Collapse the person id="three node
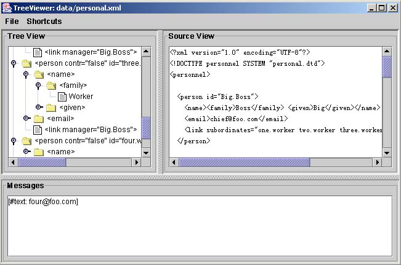The height and width of the screenshot is (265, 401). [x=14, y=63]
